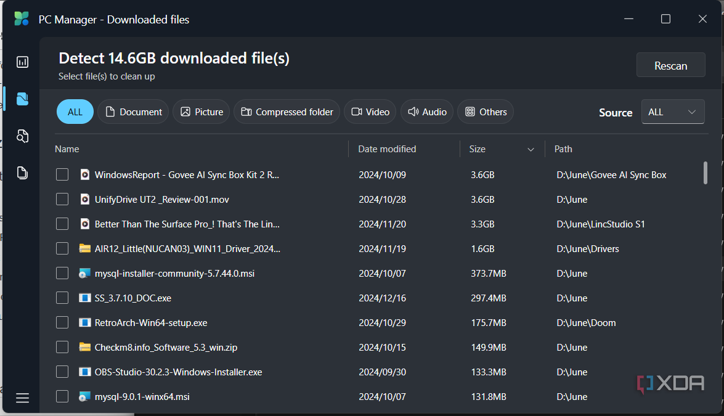
Task: Click D:\June\LincStudio S1 path cell
Action: [x=600, y=224]
